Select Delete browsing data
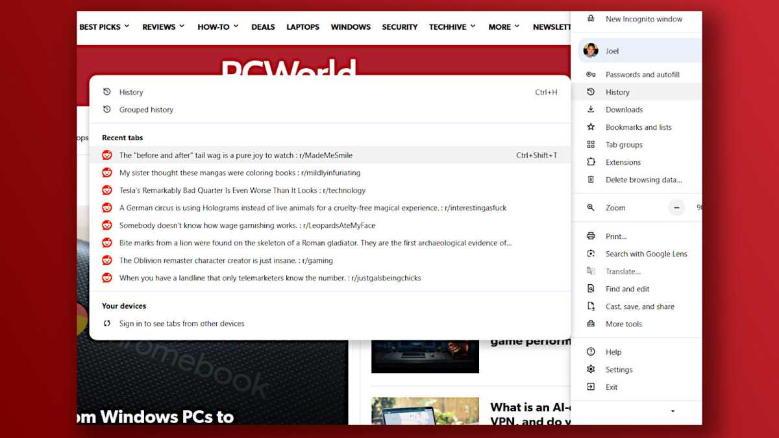 (640, 180)
